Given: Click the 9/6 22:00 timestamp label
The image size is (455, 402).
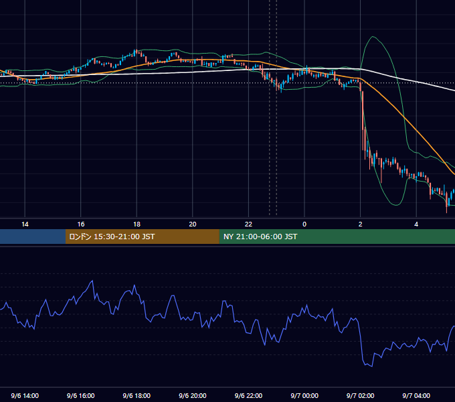Looking at the screenshot, I should click(248, 395).
